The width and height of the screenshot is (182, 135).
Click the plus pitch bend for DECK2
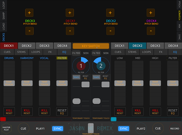pos(110,13)
